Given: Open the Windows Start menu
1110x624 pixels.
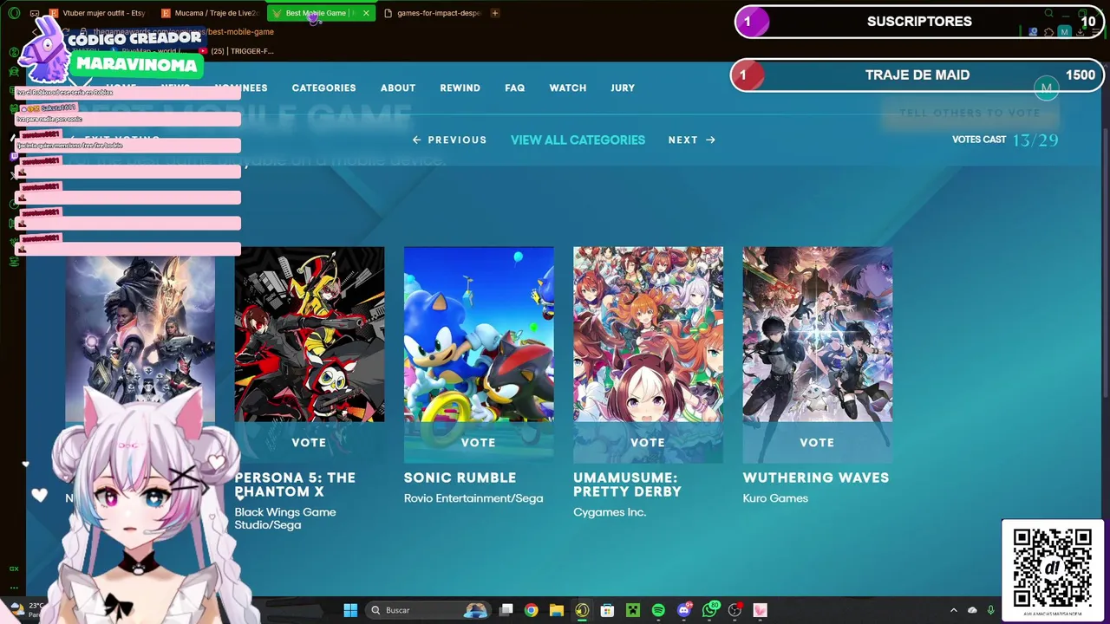Looking at the screenshot, I should 350,610.
